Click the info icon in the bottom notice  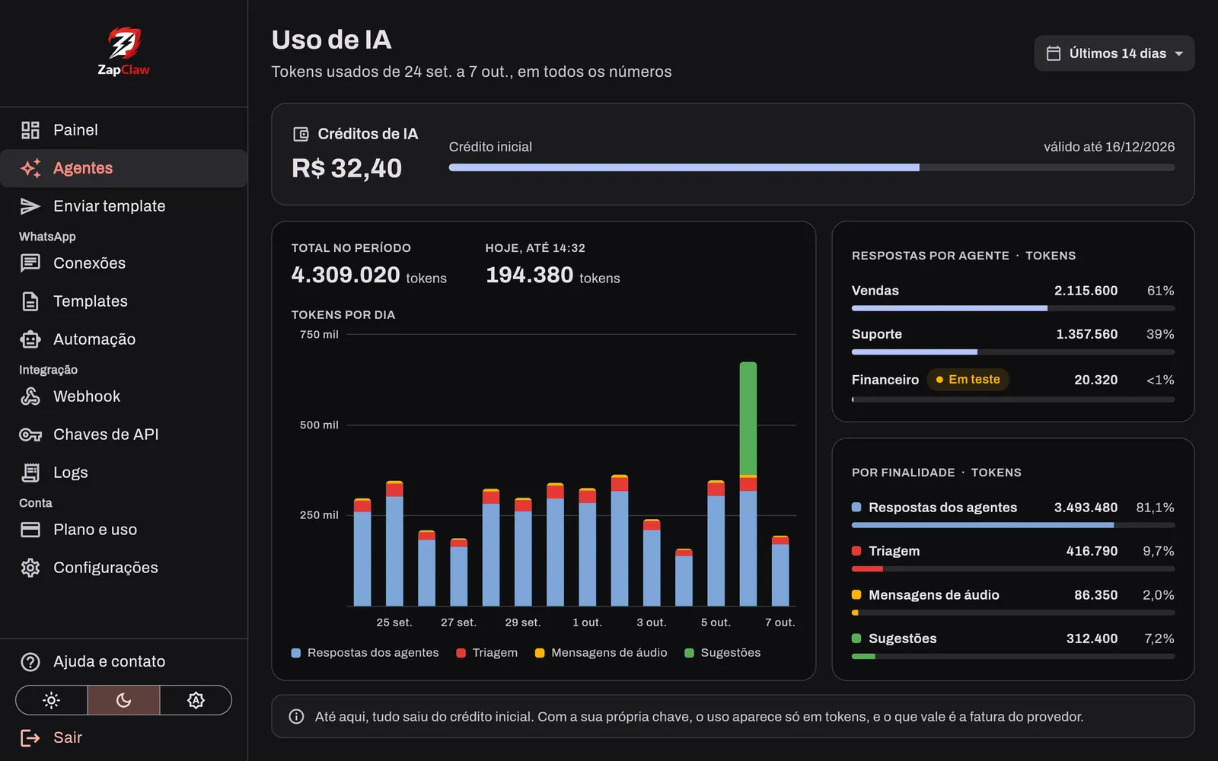click(x=297, y=717)
